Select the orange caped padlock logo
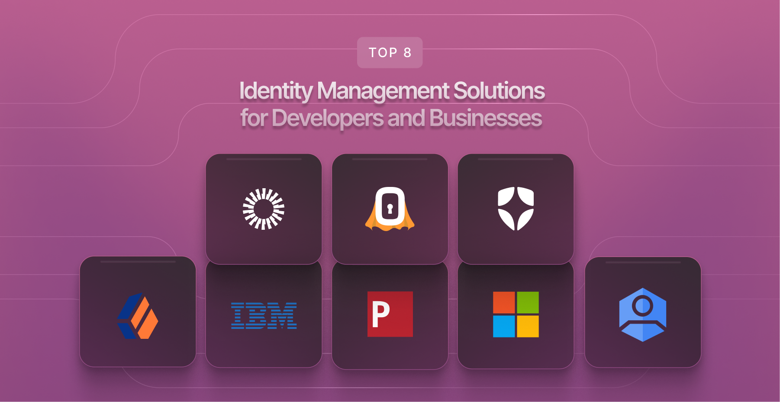780x402 pixels. pos(390,209)
